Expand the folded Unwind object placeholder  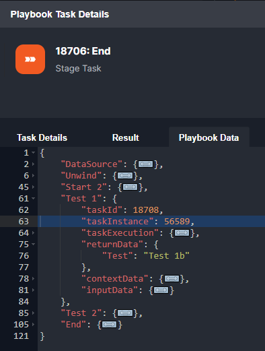(x=125, y=176)
